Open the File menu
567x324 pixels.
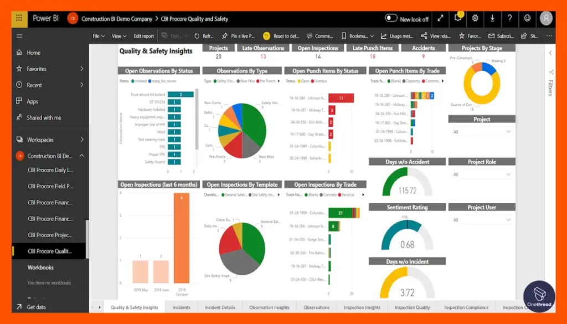99,36
